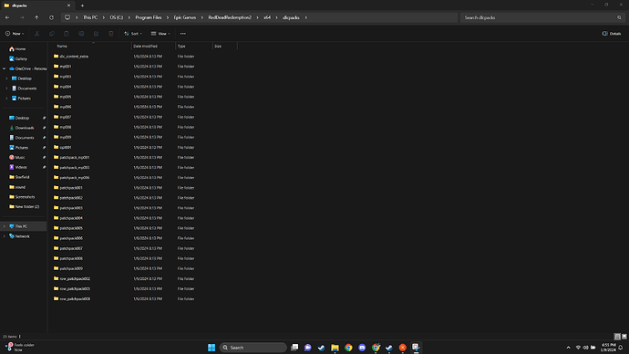Click the Refresh icon in navigation bar
Screen dimensions: 629x354
[51, 17]
